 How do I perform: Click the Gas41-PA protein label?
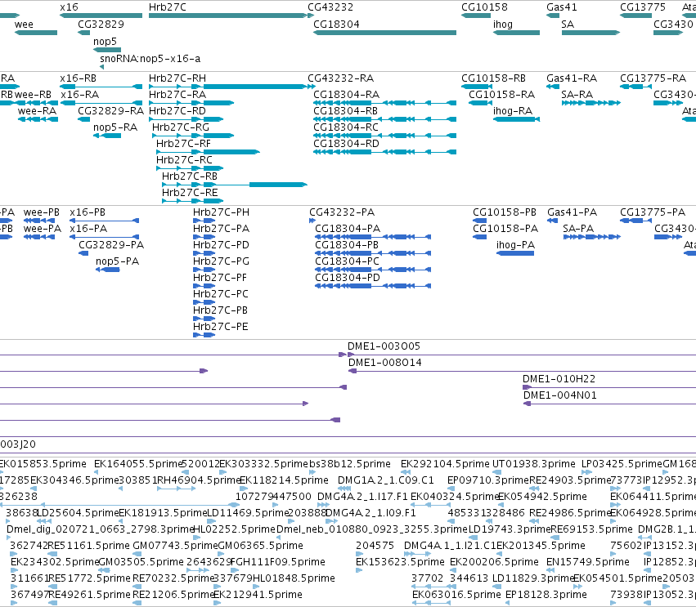pyautogui.click(x=573, y=212)
